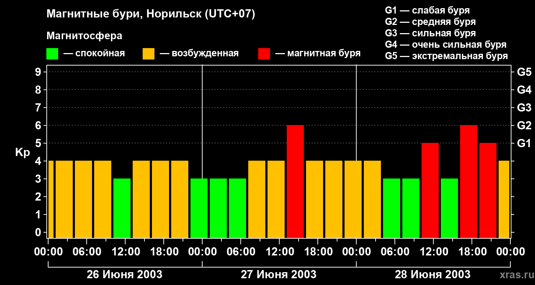Viewport: 535px width, 285px height.
Task: Click the red 'магнитная буря' legend swatch
Action: coord(264,54)
